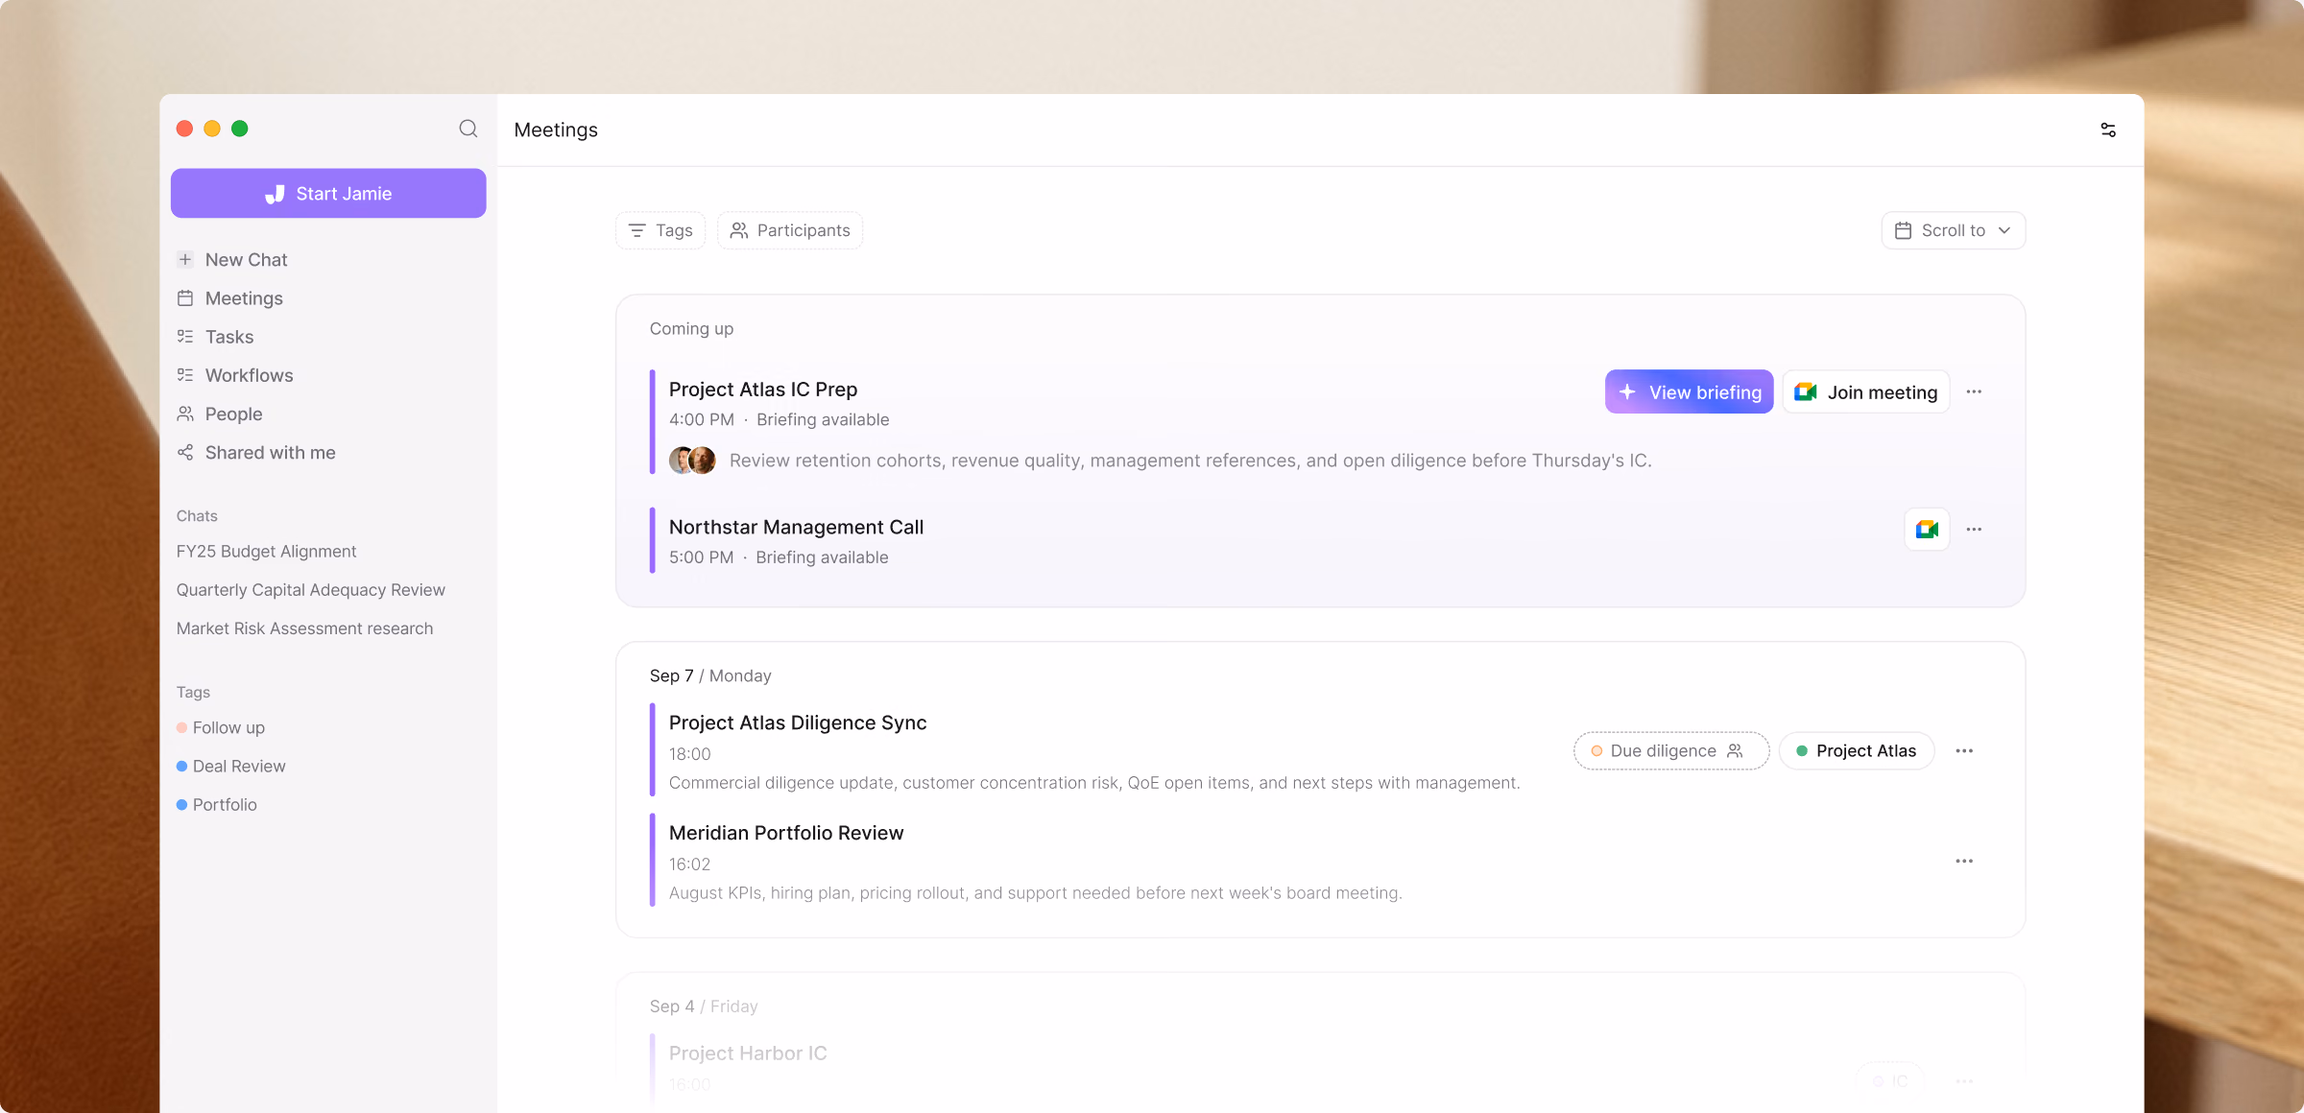Open the FY25 Budget Alignment chat
Viewport: 2304px width, 1113px height.
266,552
